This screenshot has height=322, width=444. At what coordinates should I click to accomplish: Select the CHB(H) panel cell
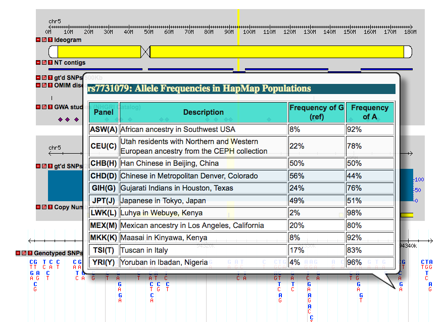pyautogui.click(x=104, y=163)
